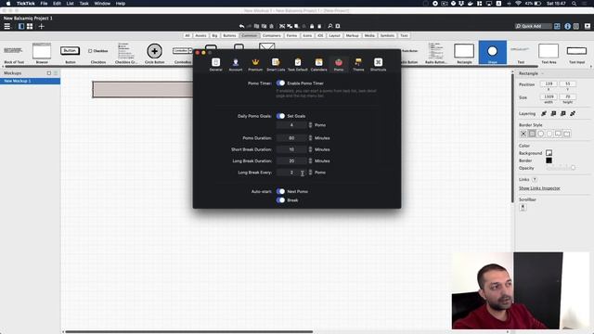
Task: Adjust the Daily Pomo Goals stepper
Action: tap(310, 125)
